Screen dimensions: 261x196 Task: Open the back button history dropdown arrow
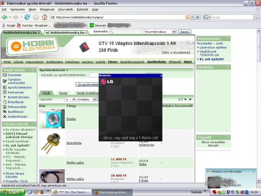[x=10, y=17]
